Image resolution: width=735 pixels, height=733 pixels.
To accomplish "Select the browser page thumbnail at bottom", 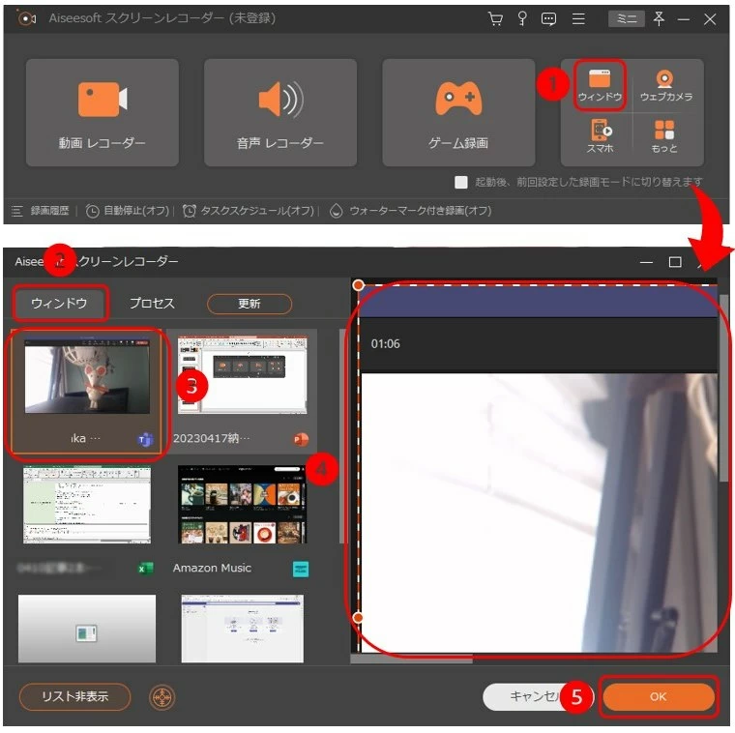I will 243,629.
